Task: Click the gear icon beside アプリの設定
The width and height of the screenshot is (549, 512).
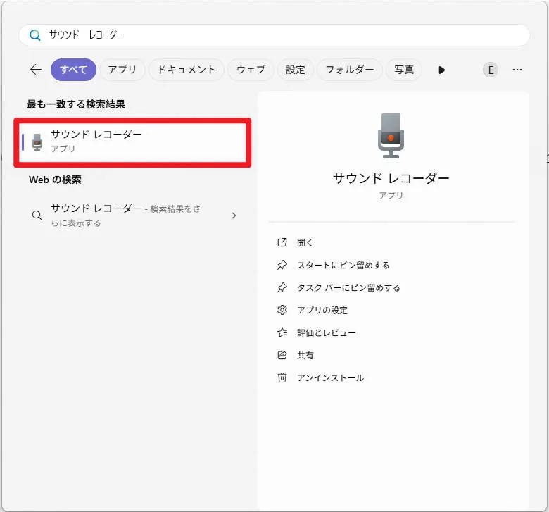Action: coord(282,310)
